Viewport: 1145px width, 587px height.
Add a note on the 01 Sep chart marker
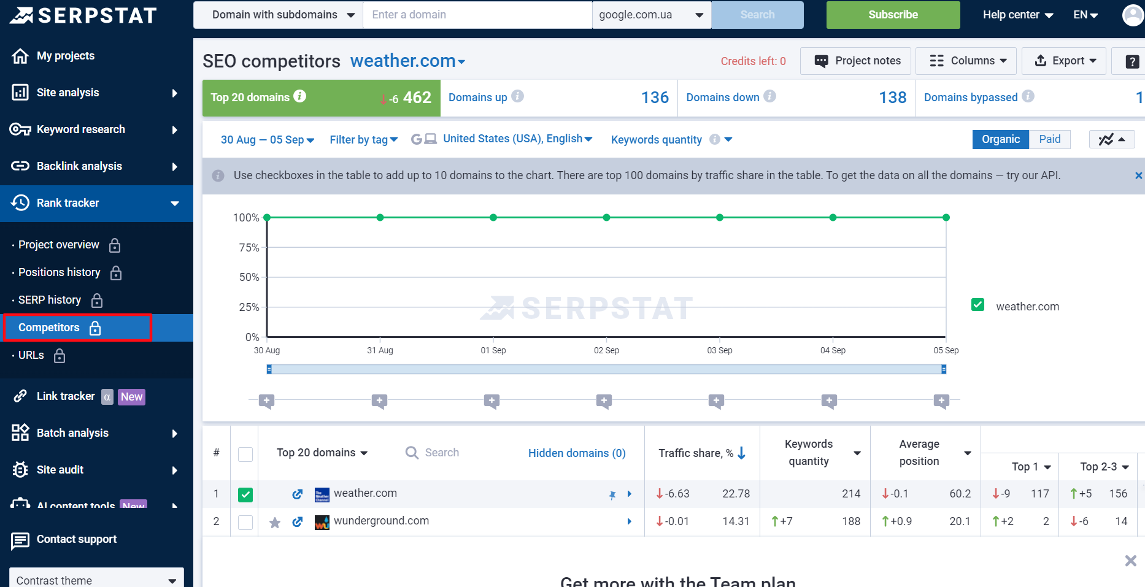coord(492,401)
